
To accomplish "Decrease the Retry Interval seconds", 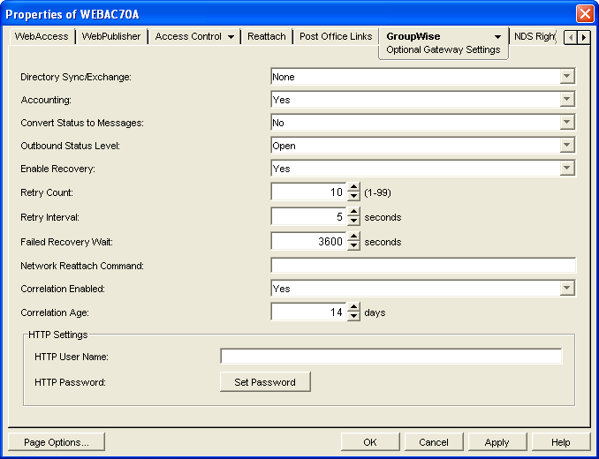I will (353, 221).
